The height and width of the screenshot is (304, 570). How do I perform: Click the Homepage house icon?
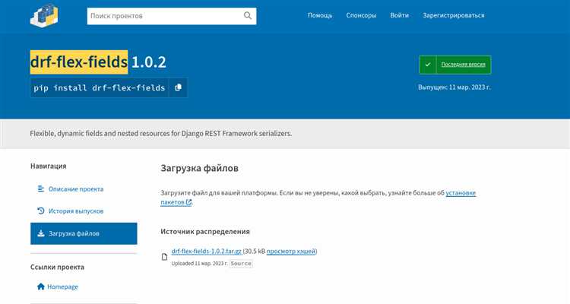(41, 287)
